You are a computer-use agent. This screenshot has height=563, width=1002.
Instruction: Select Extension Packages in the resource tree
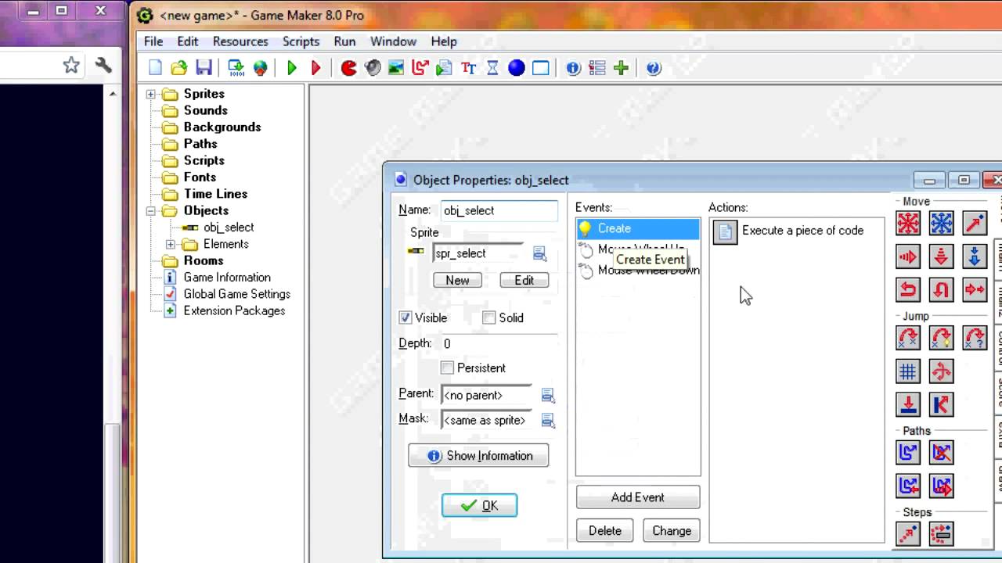234,310
